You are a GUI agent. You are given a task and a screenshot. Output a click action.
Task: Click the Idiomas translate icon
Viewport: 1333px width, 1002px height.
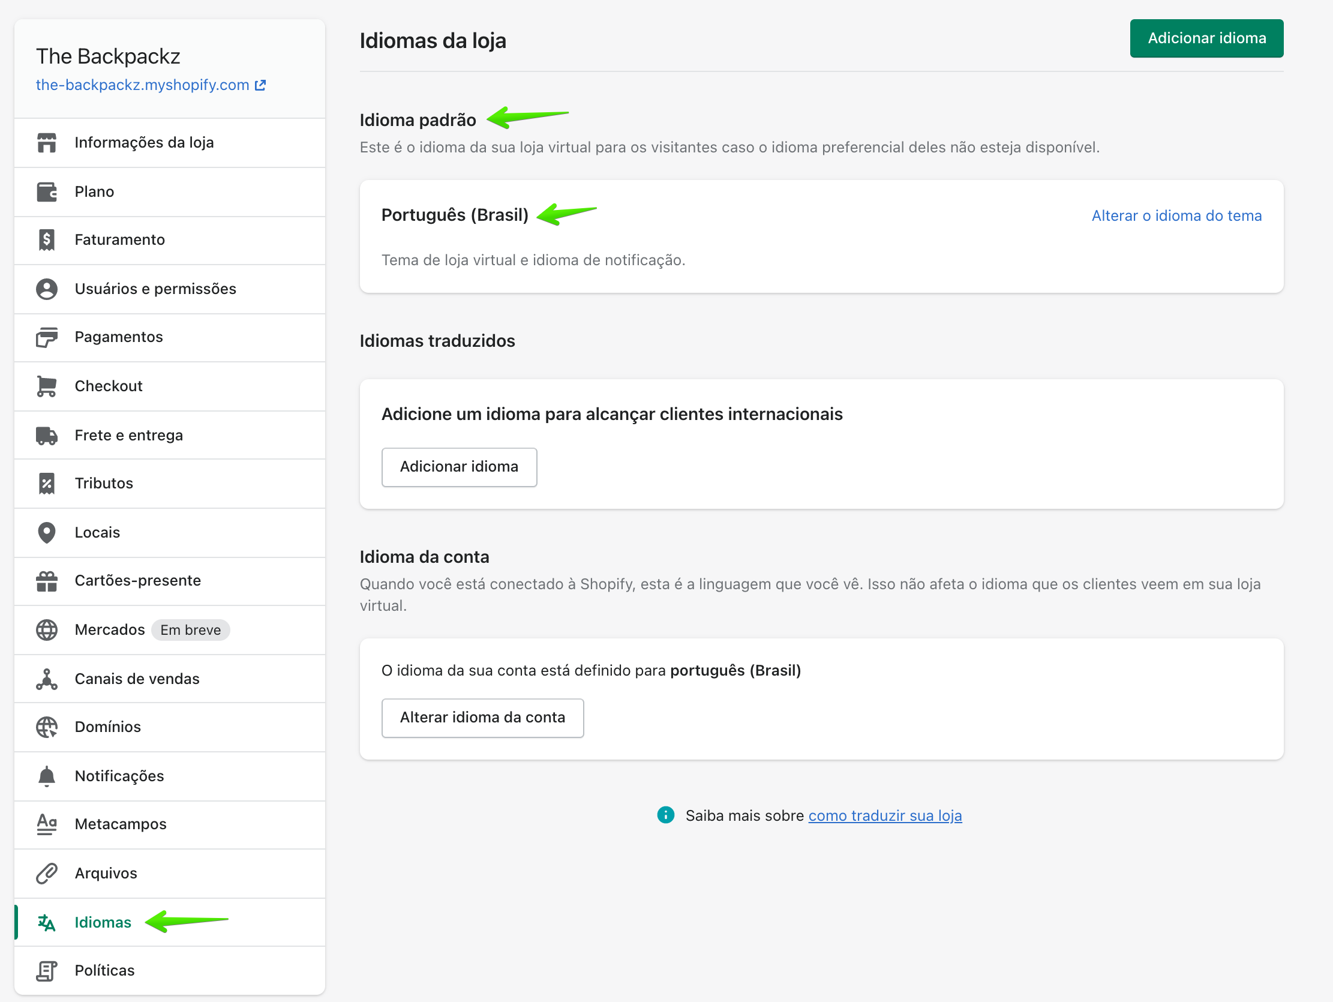46,922
